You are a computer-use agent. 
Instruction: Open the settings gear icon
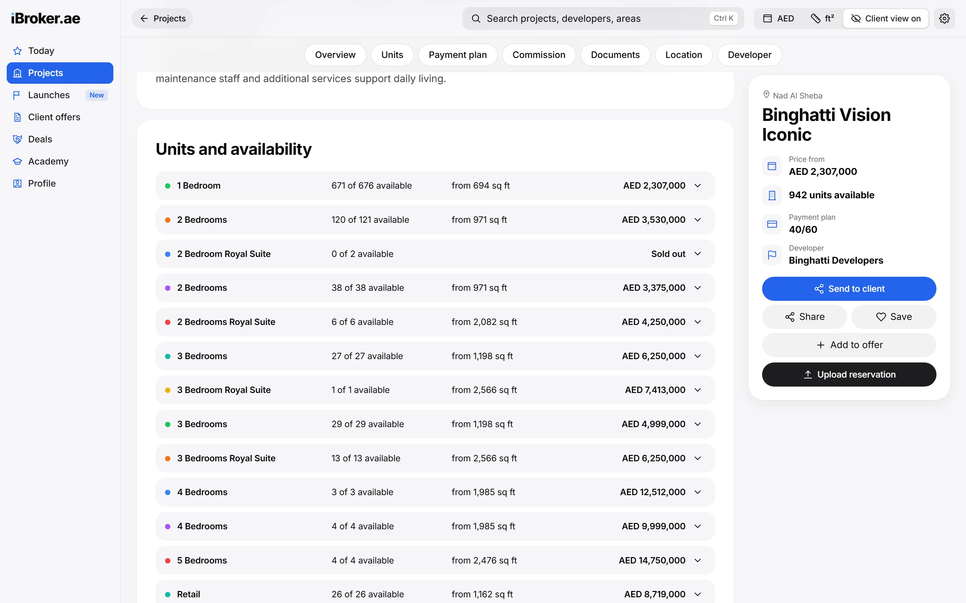pos(944,18)
